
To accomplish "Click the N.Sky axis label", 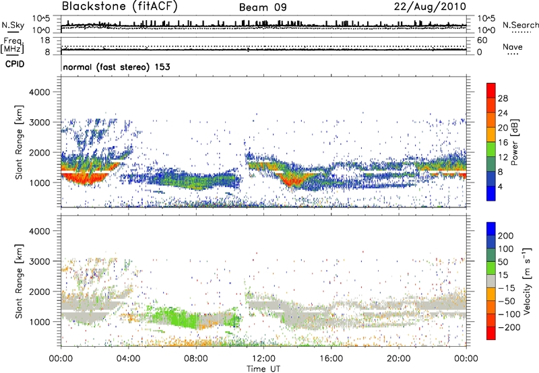I will [x=13, y=25].
